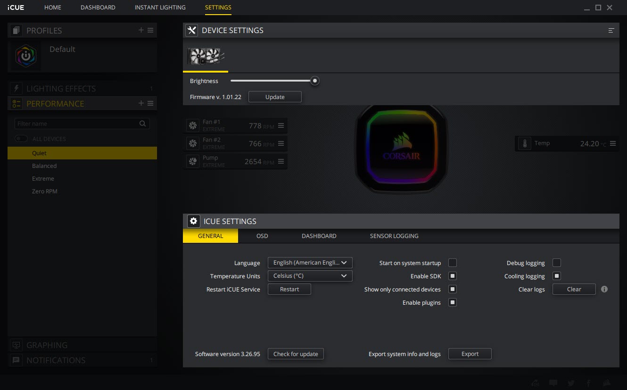This screenshot has width=627, height=390.
Task: Open the chat bubble icon in footer
Action: 553,383
